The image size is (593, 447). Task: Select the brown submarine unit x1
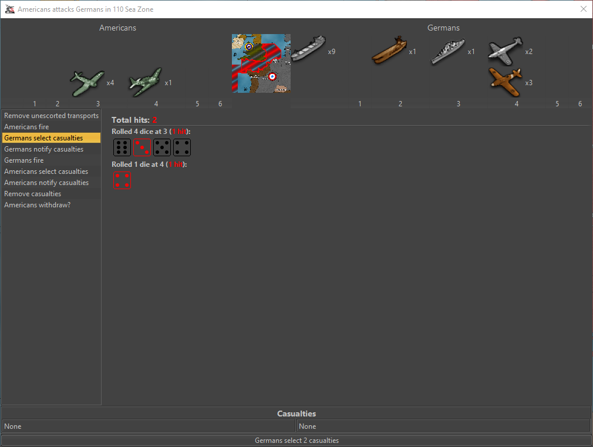tap(389, 51)
